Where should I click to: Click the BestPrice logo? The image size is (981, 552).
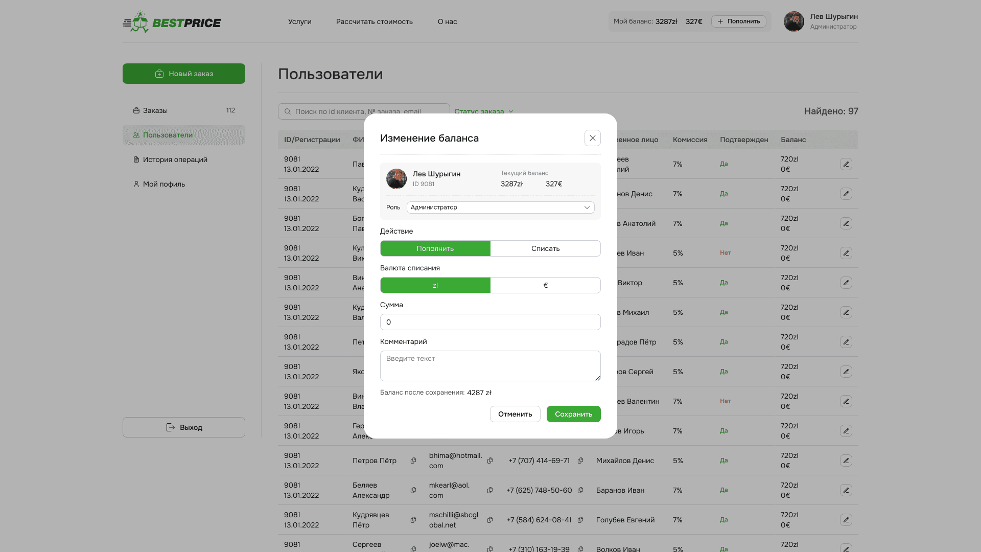pyautogui.click(x=172, y=22)
